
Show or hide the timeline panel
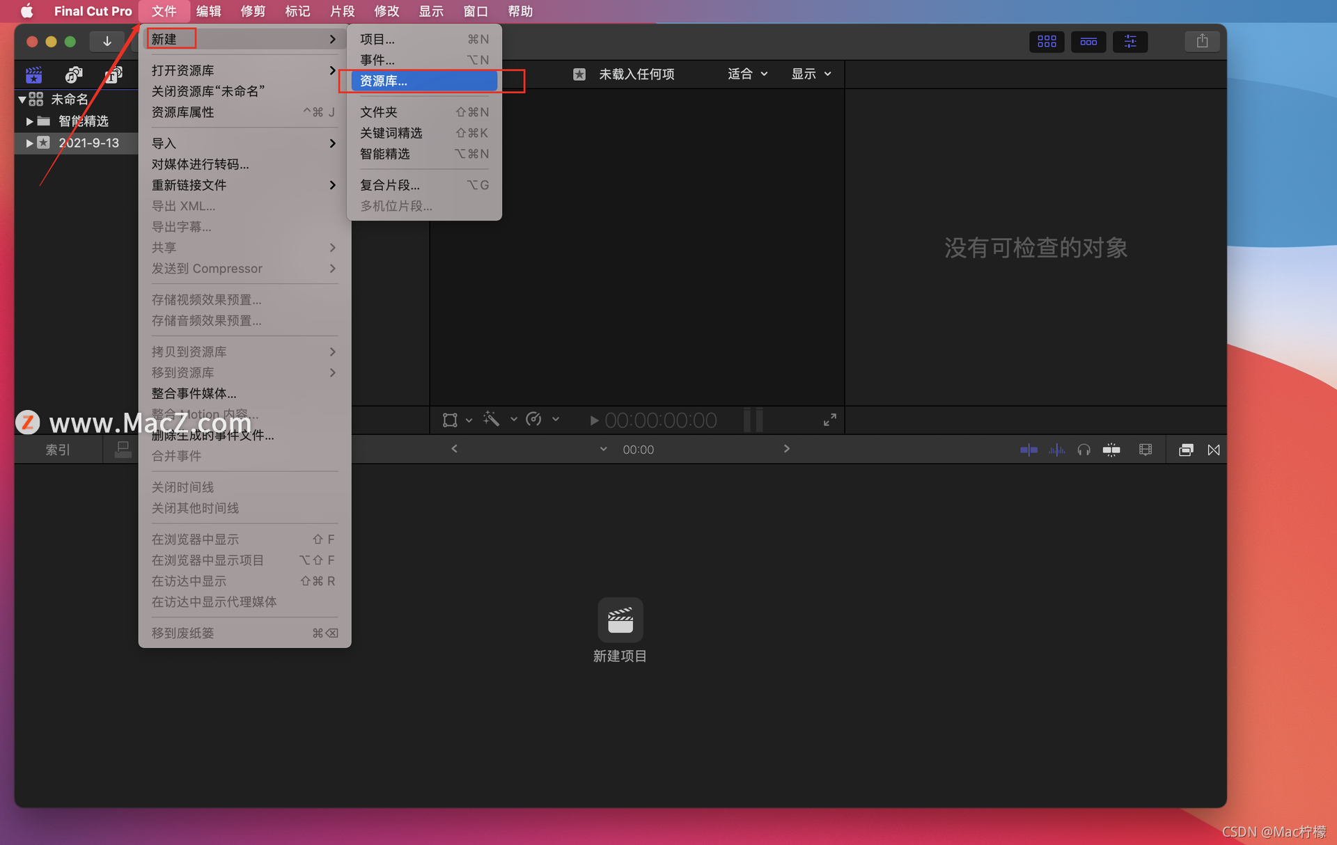pos(1088,41)
